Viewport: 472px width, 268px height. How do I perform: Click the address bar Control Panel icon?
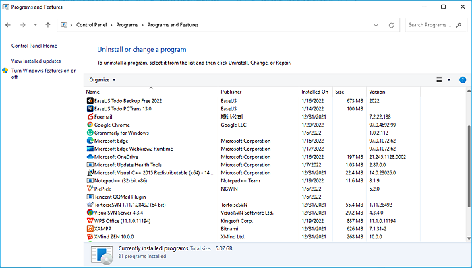click(x=64, y=25)
